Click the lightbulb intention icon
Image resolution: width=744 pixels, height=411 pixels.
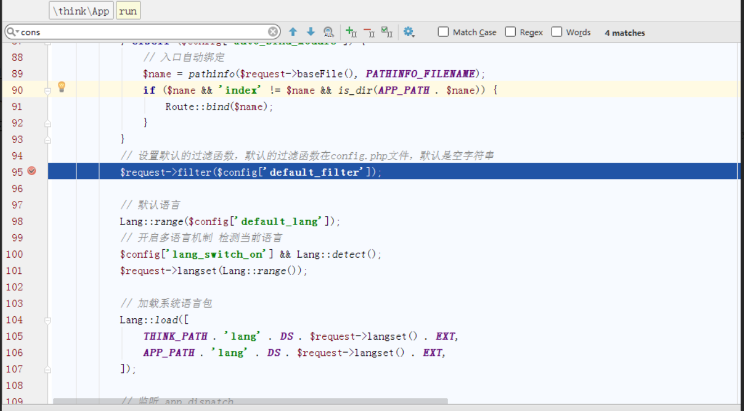tap(62, 87)
